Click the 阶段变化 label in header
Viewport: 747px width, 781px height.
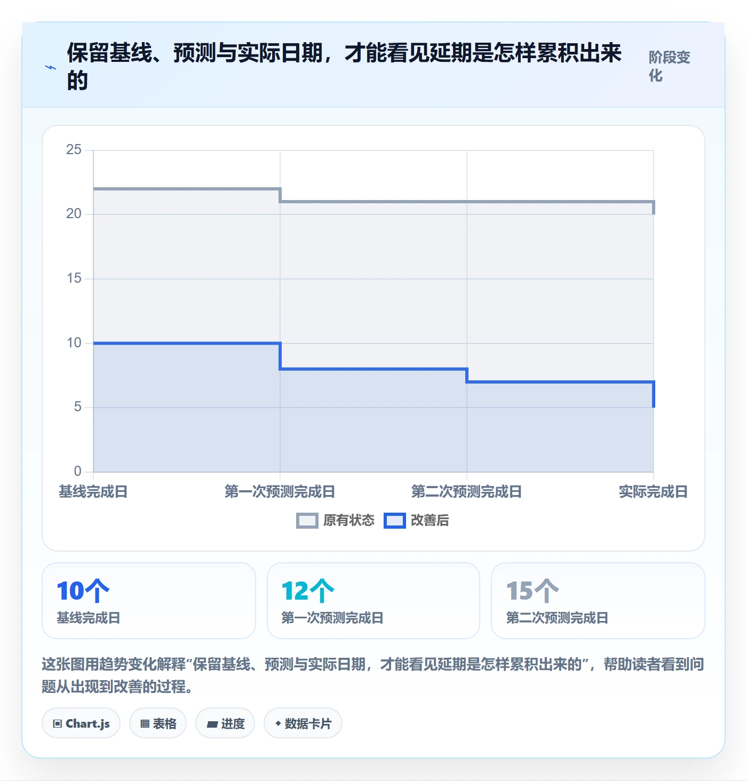pyautogui.click(x=670, y=66)
